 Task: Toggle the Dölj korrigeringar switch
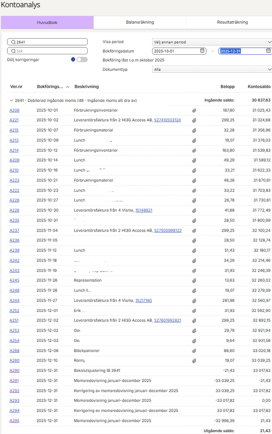[82, 60]
